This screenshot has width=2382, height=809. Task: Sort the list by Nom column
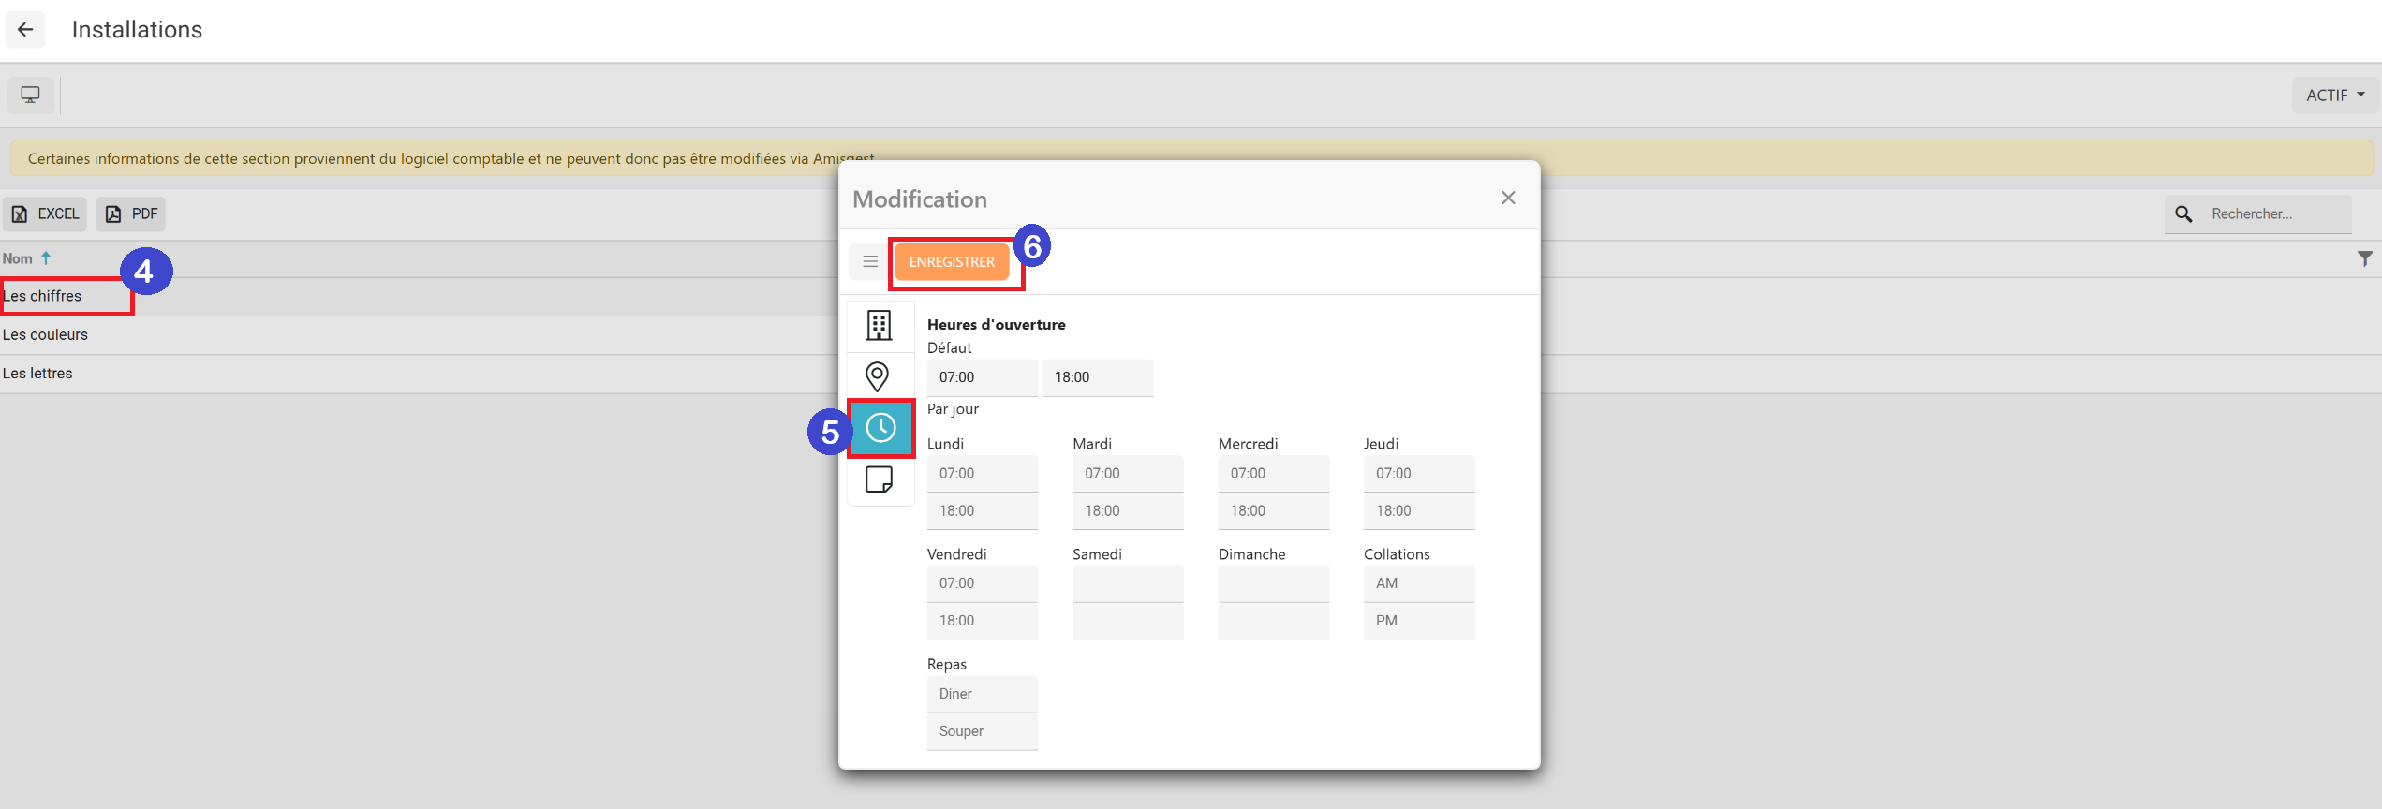[18, 258]
